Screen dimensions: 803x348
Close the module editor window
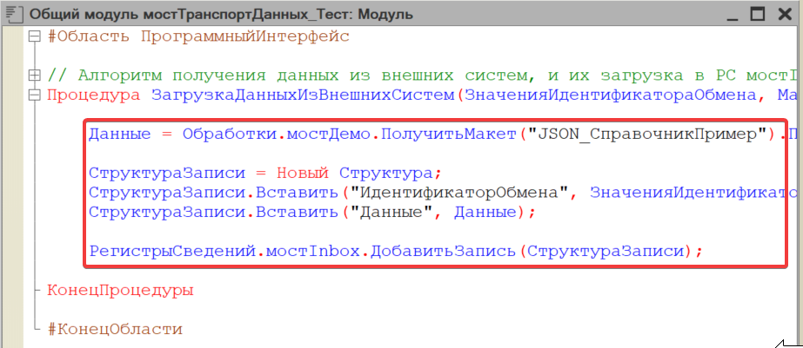[785, 14]
